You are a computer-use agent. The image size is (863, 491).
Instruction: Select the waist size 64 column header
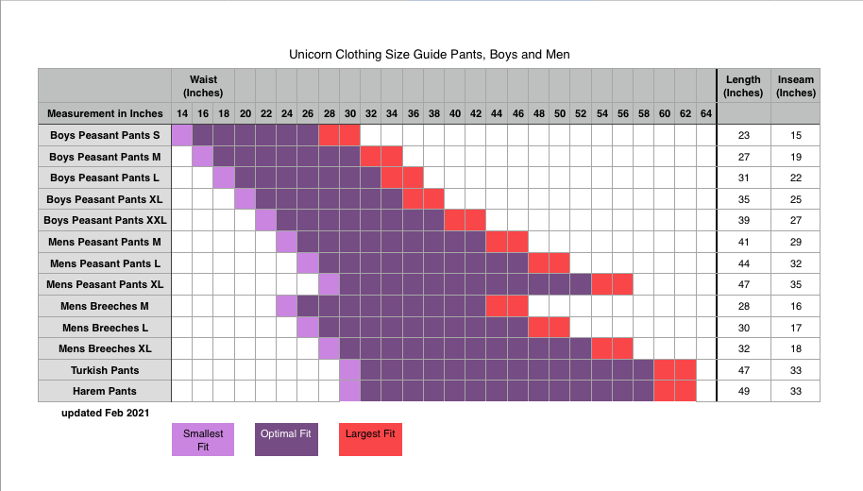[706, 113]
